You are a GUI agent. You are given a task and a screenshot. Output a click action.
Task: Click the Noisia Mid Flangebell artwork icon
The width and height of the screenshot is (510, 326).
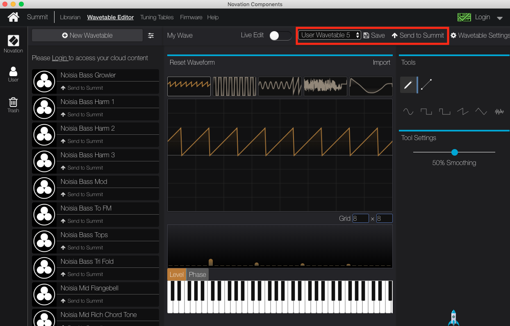pos(44,294)
